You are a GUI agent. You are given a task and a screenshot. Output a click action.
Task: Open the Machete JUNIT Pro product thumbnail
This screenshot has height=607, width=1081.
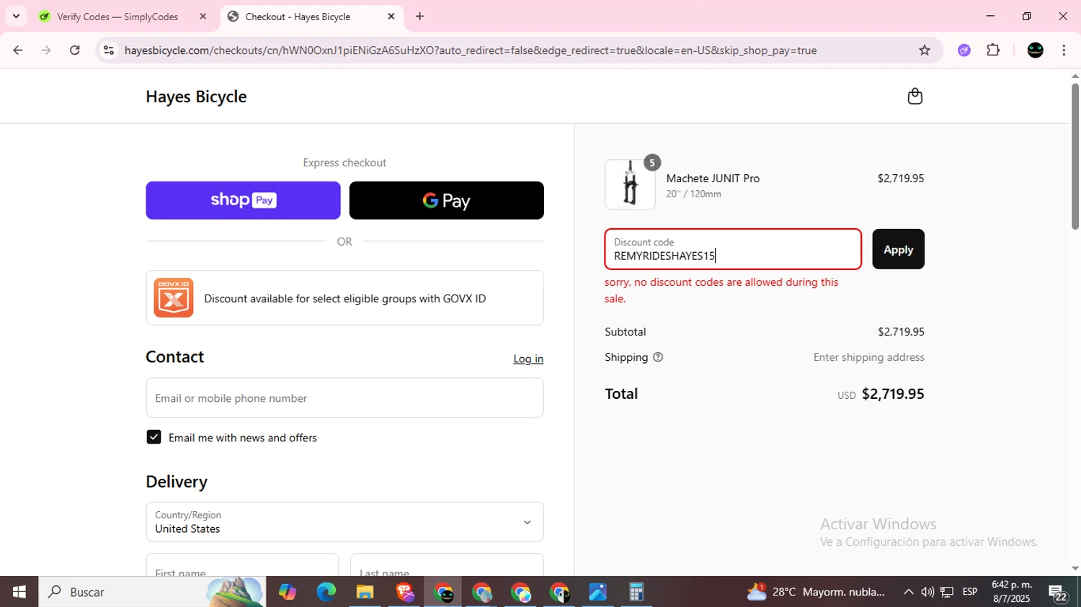pyautogui.click(x=630, y=184)
